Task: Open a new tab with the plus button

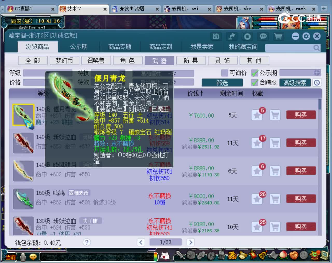Action: coord(324,9)
